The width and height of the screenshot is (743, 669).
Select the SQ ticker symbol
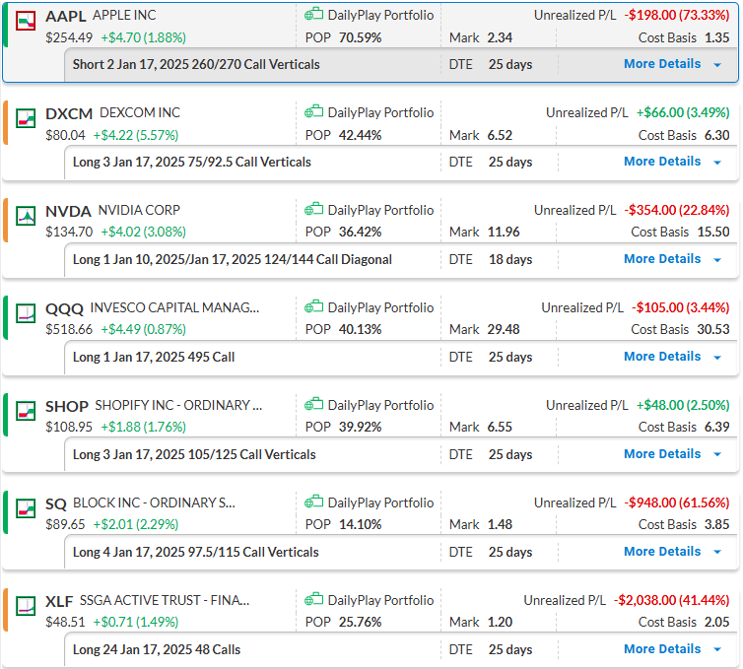(56, 504)
